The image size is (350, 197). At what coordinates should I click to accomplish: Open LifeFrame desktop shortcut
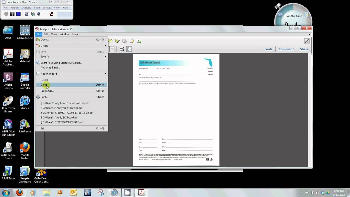coord(25,126)
